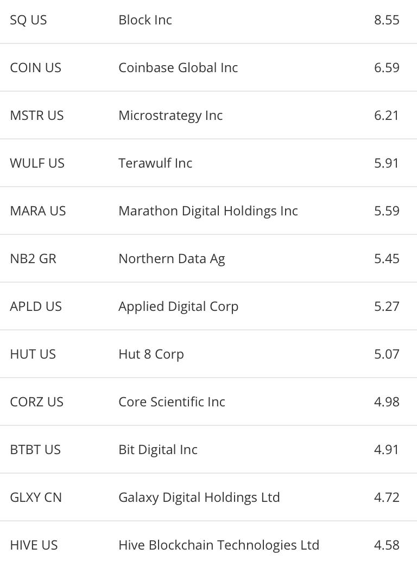Select the Bit Digital Inc name
The height and width of the screenshot is (561, 417).
click(x=158, y=450)
